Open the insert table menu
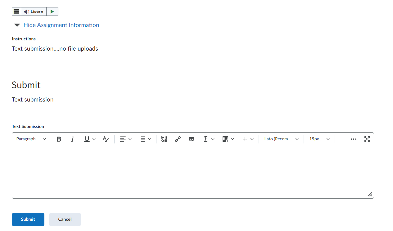 tap(228, 139)
